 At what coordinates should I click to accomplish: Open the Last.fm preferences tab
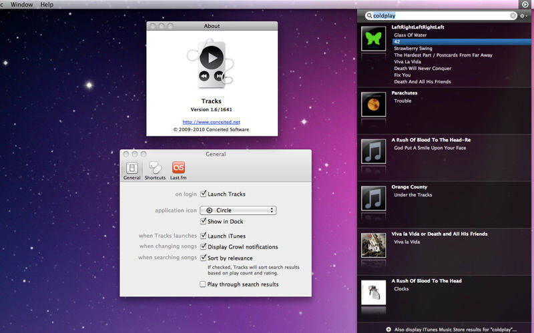(x=178, y=171)
